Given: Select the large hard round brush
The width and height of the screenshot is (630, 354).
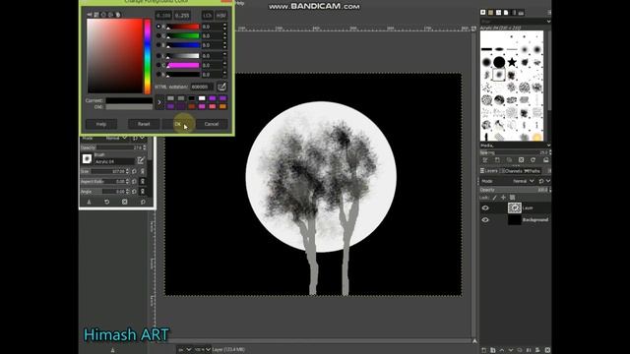Looking at the screenshot, I should point(499,62).
